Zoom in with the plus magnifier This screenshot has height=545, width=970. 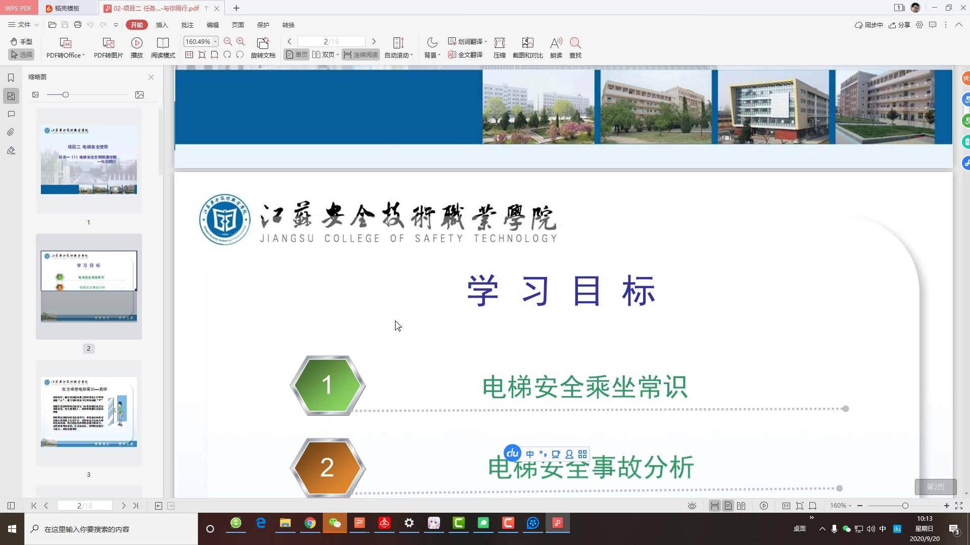point(240,41)
